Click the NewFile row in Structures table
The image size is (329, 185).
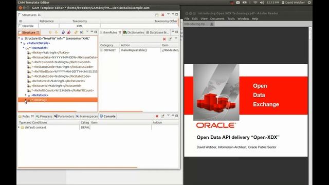pyautogui.click(x=28, y=26)
